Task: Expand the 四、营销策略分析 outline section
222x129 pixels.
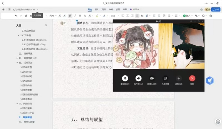Action: pyautogui.click(x=17, y=58)
